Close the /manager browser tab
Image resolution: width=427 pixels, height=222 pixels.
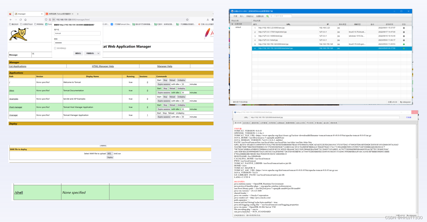[42, 14]
